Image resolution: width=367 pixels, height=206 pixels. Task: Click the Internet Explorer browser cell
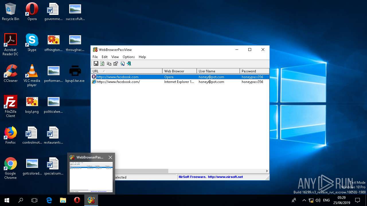click(179, 82)
